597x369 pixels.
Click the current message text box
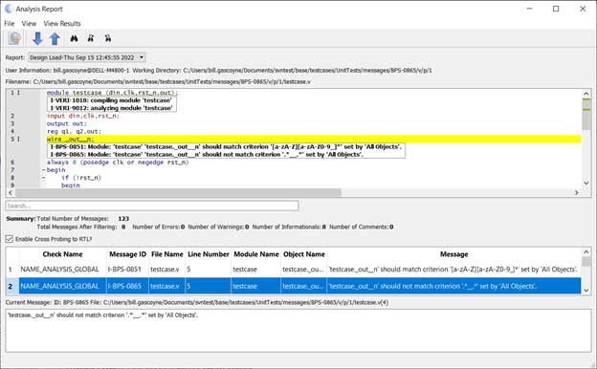[298, 331]
